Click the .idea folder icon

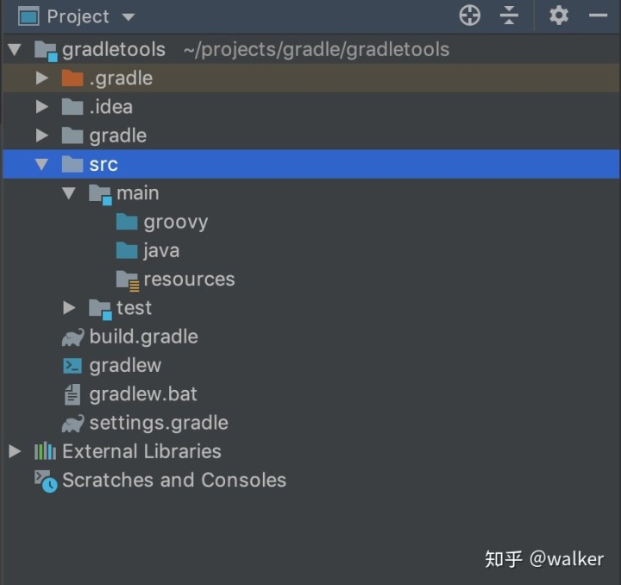(x=72, y=106)
